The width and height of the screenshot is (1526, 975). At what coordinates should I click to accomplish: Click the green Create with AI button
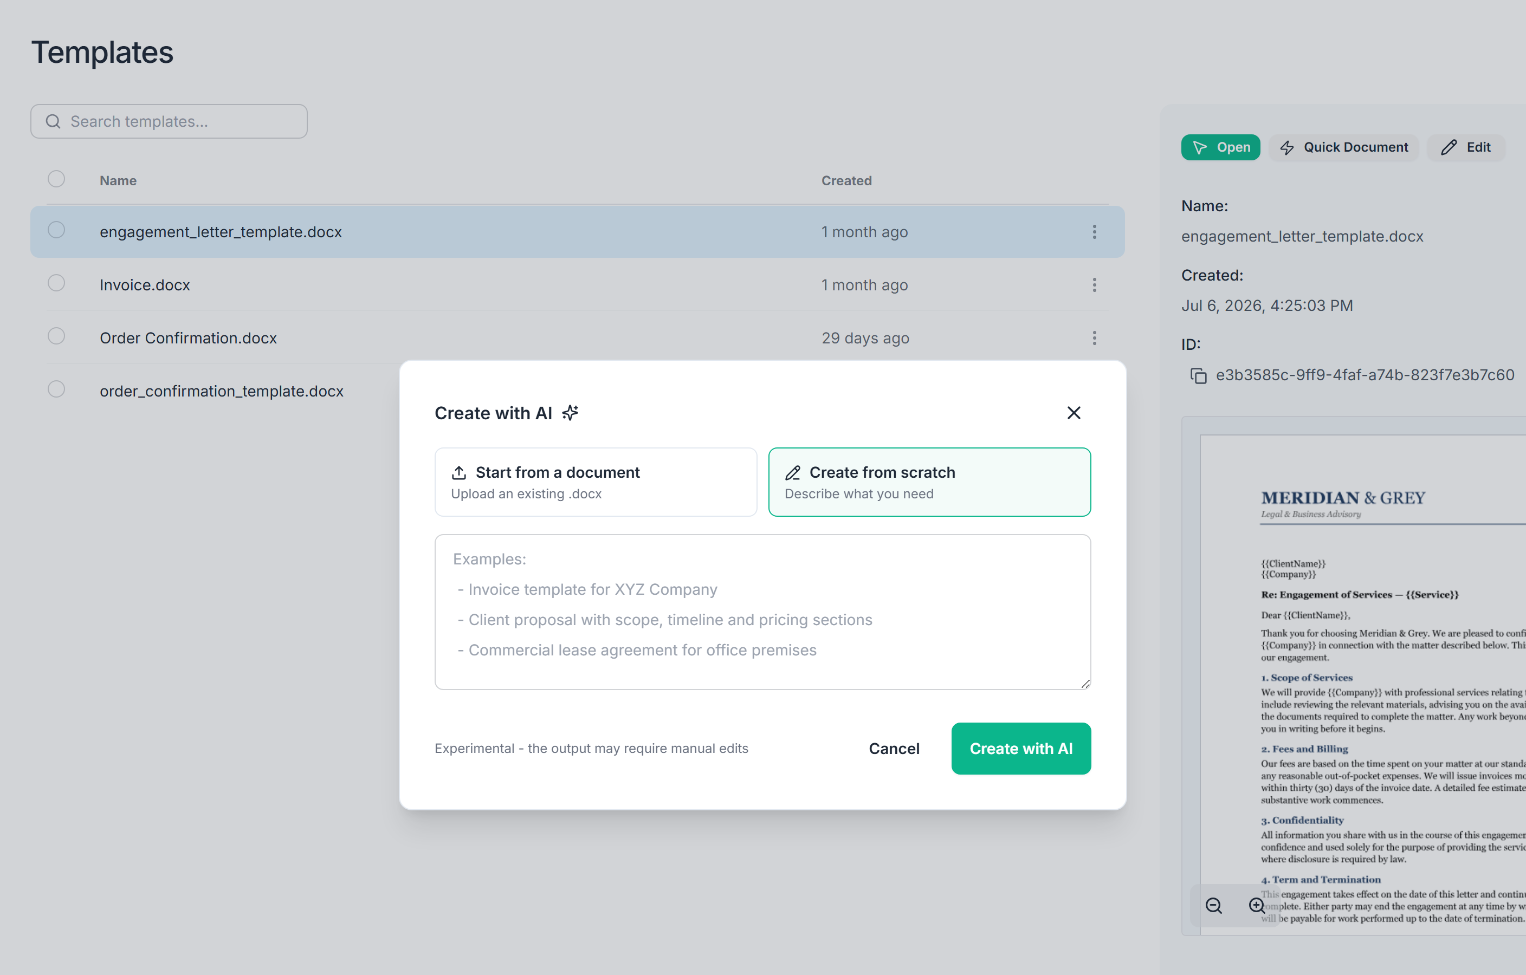point(1021,748)
